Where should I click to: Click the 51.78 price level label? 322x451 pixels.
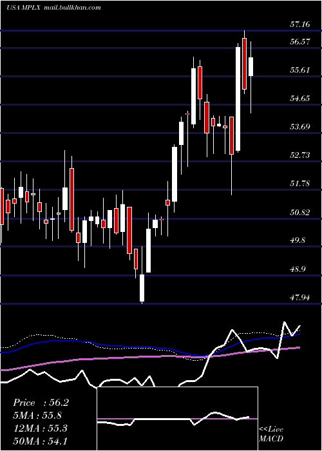[299, 183]
